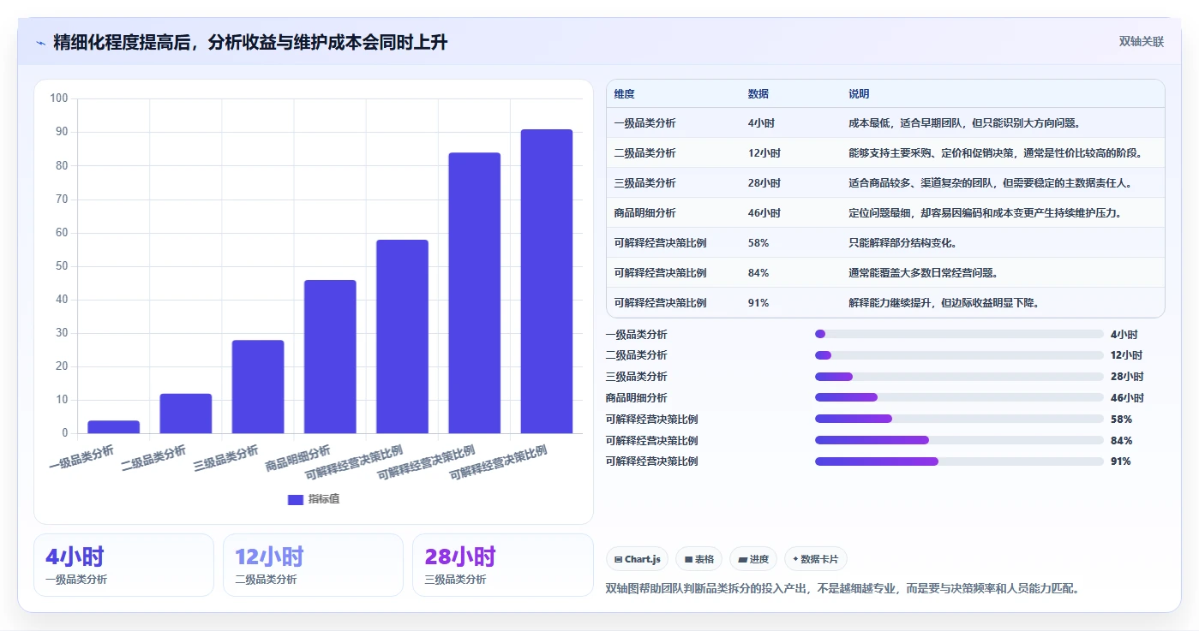Viewport: 1199px width, 631px height.
Task: Select the 数据卡片 chip
Action: coord(815,559)
